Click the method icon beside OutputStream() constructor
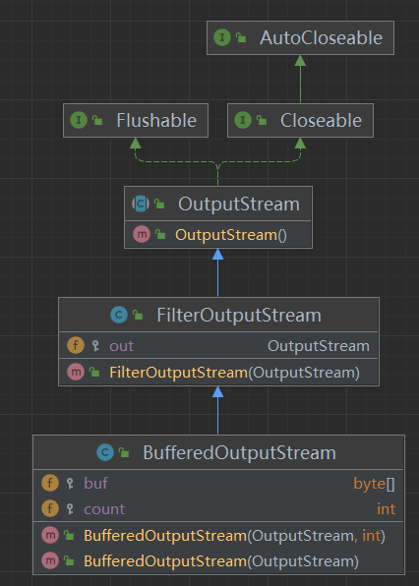 (142, 234)
